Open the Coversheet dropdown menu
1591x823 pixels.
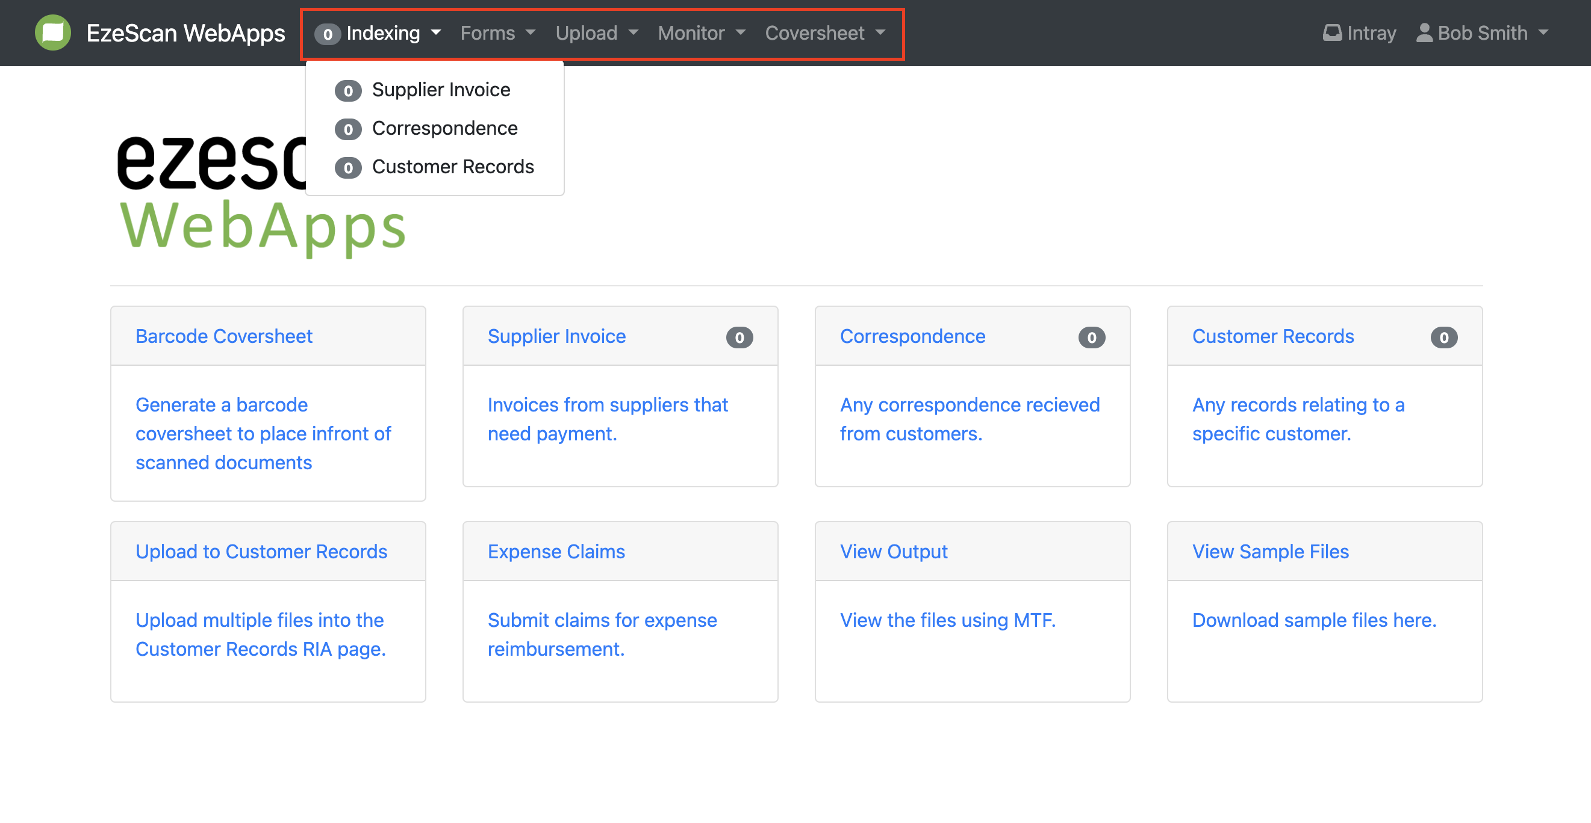824,32
